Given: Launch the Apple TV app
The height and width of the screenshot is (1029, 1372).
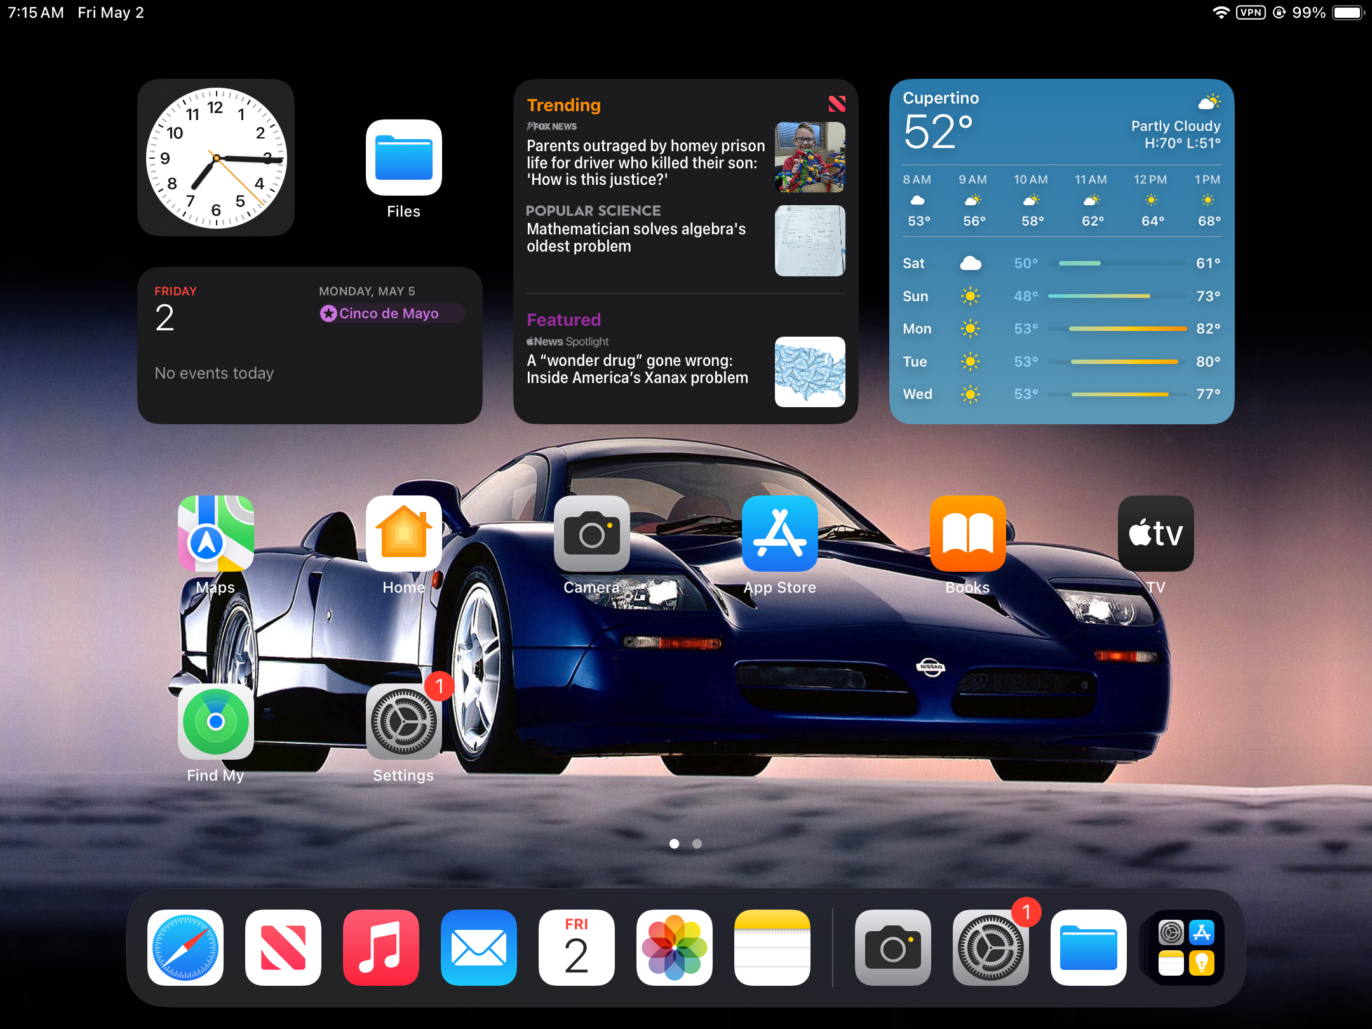Looking at the screenshot, I should (x=1156, y=534).
